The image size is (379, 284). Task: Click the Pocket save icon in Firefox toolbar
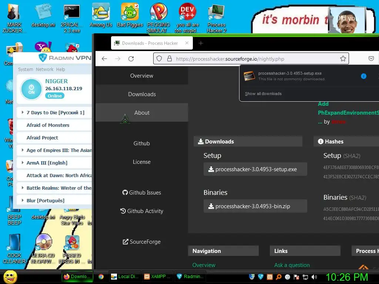371,58
